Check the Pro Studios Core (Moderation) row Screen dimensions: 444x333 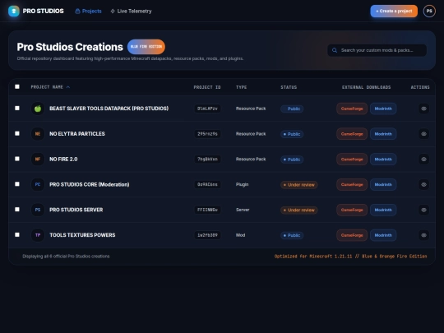[x=17, y=184]
